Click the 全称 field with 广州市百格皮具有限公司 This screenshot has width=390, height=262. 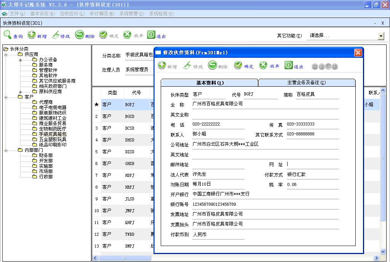(x=265, y=104)
